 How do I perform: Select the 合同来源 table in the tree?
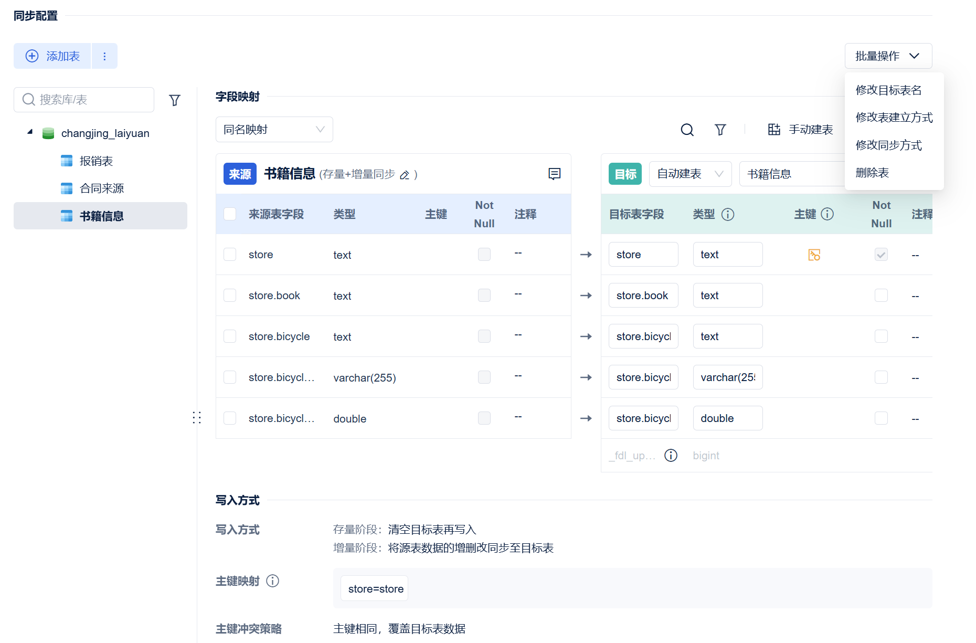pos(100,188)
